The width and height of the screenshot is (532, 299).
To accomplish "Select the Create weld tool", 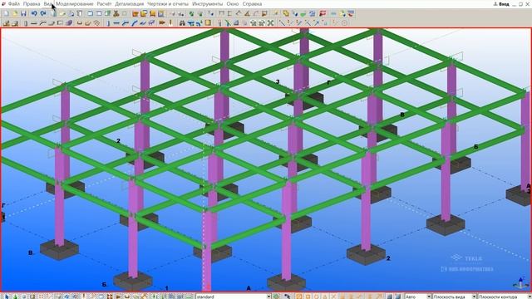I will point(170,23).
